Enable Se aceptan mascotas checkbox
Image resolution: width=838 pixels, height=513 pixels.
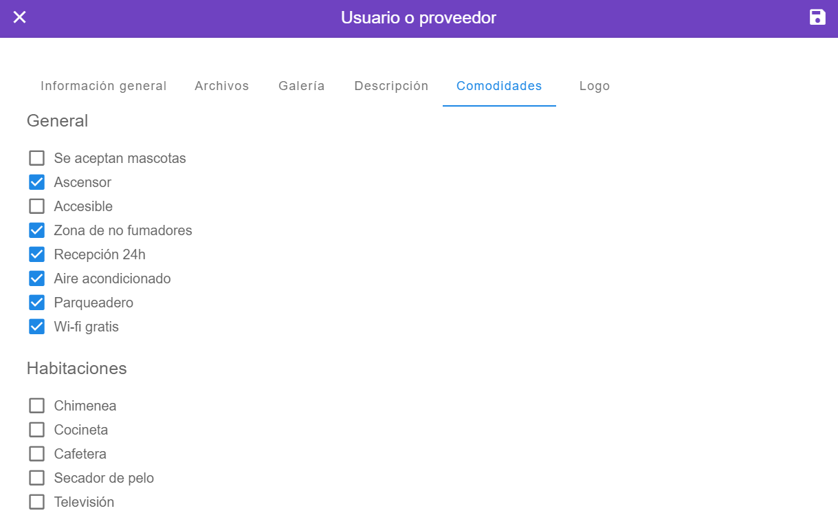[37, 158]
